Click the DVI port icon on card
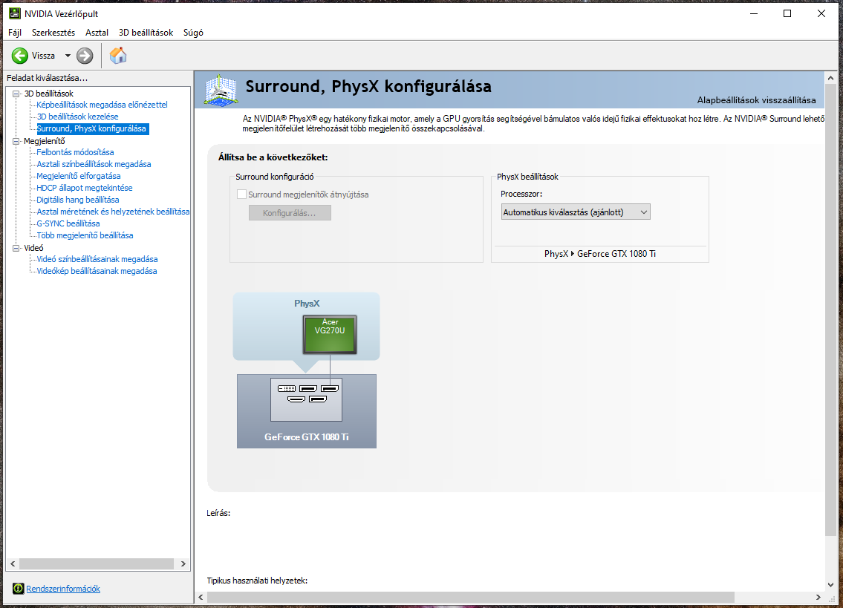The image size is (843, 608). click(x=287, y=388)
